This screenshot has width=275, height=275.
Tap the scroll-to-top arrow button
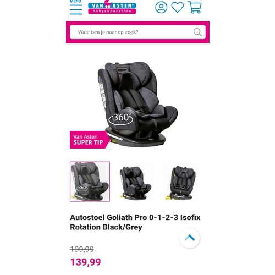[190, 238]
